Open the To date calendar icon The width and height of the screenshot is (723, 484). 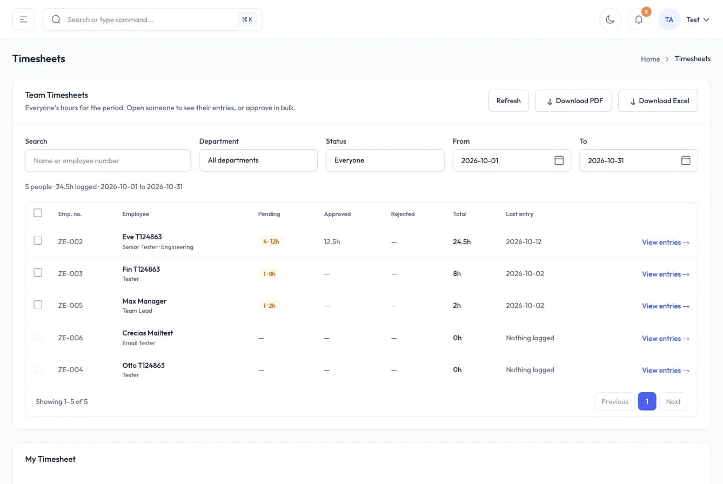point(686,160)
